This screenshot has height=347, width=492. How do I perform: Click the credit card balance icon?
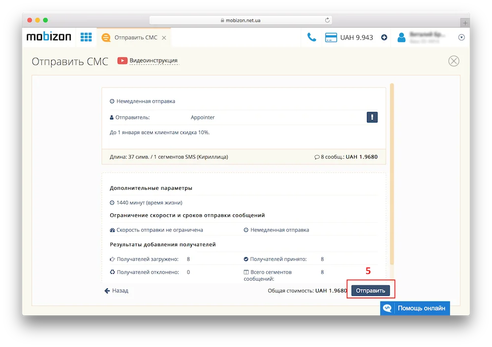[x=331, y=38]
